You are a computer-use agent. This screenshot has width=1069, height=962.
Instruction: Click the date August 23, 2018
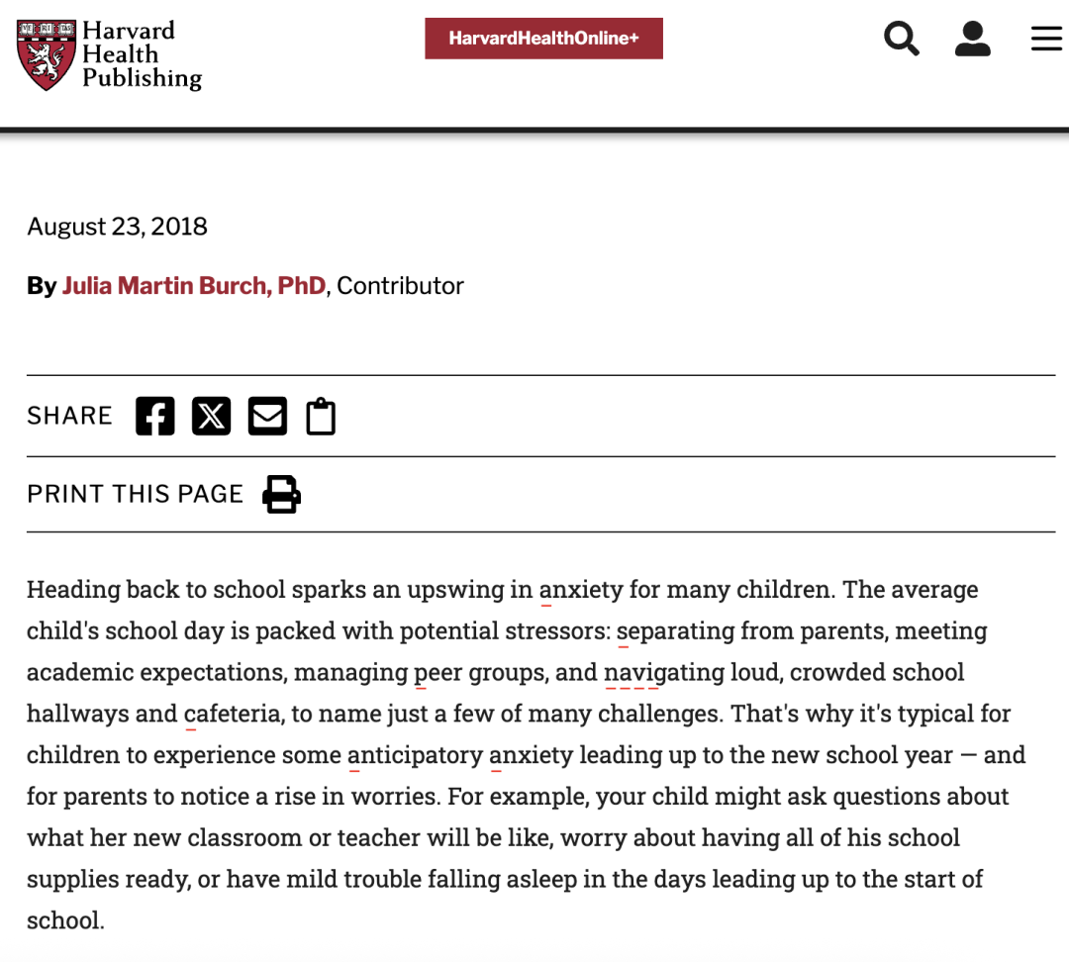(117, 227)
